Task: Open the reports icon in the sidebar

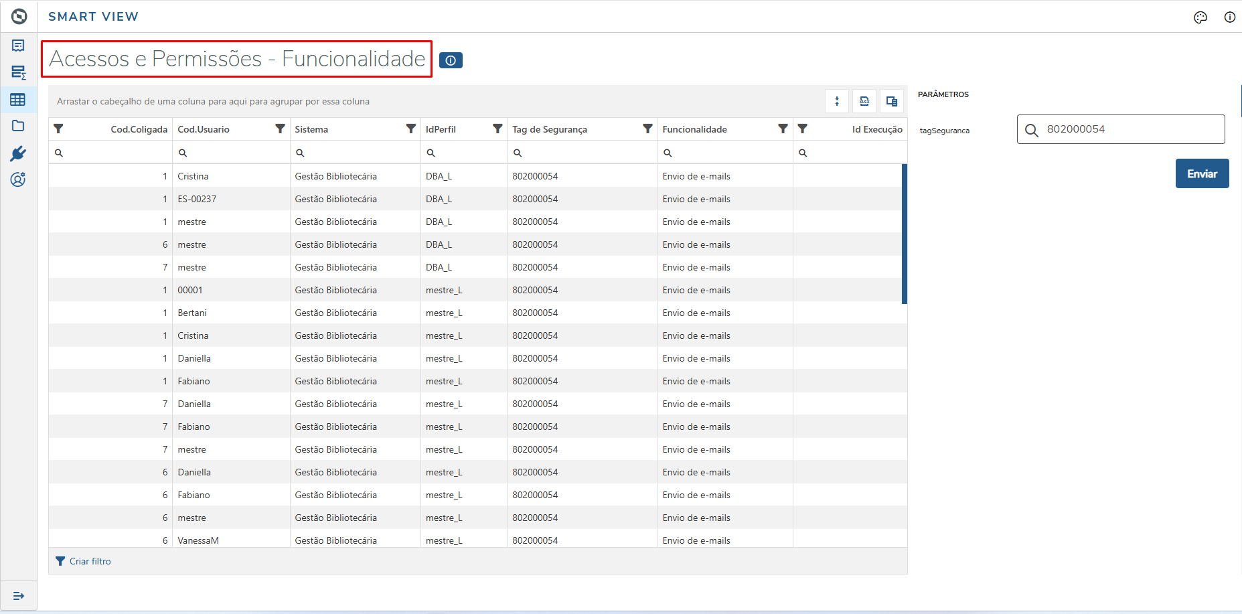Action: tap(18, 46)
